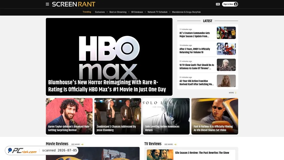
Task: Open 42-Year-Old Action Franchise headline
Action: [x=196, y=82]
